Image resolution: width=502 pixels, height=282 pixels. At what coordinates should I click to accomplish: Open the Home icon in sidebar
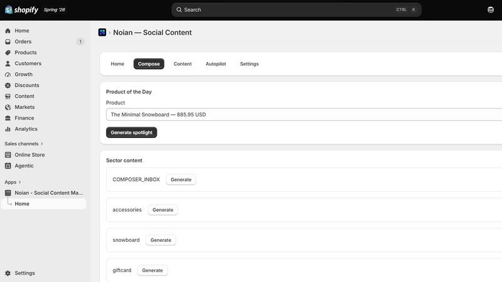(x=8, y=31)
